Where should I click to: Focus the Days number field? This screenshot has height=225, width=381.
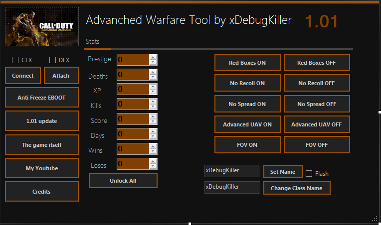pos(133,134)
